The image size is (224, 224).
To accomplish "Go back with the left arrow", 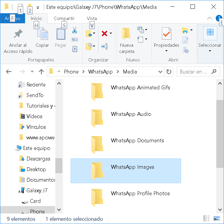I will pos(9,71).
